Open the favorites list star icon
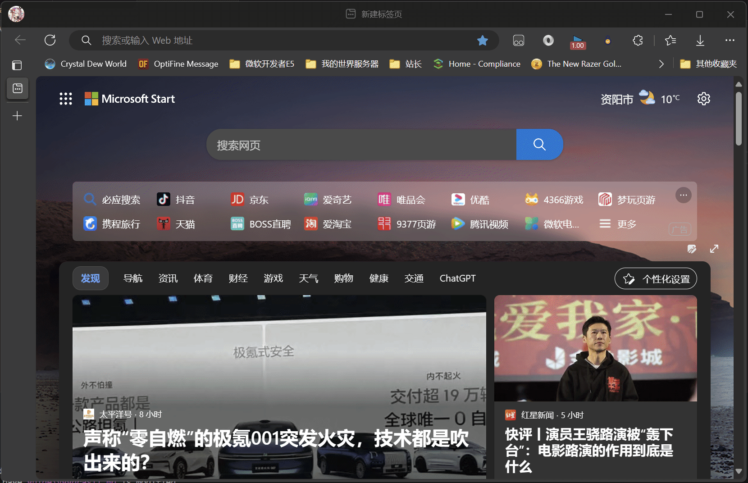Image resolution: width=748 pixels, height=483 pixels. click(x=670, y=41)
